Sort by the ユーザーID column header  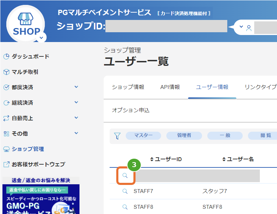(x=166, y=159)
